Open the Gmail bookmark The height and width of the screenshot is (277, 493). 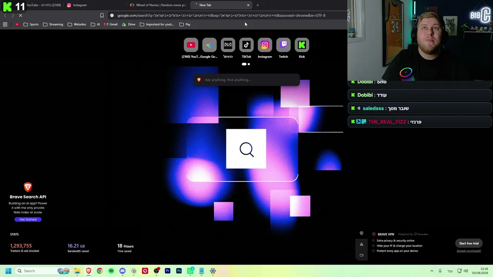tap(111, 24)
